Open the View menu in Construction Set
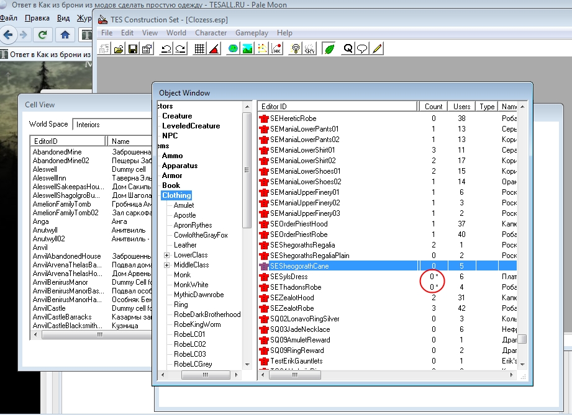The width and height of the screenshot is (572, 415). click(x=150, y=33)
